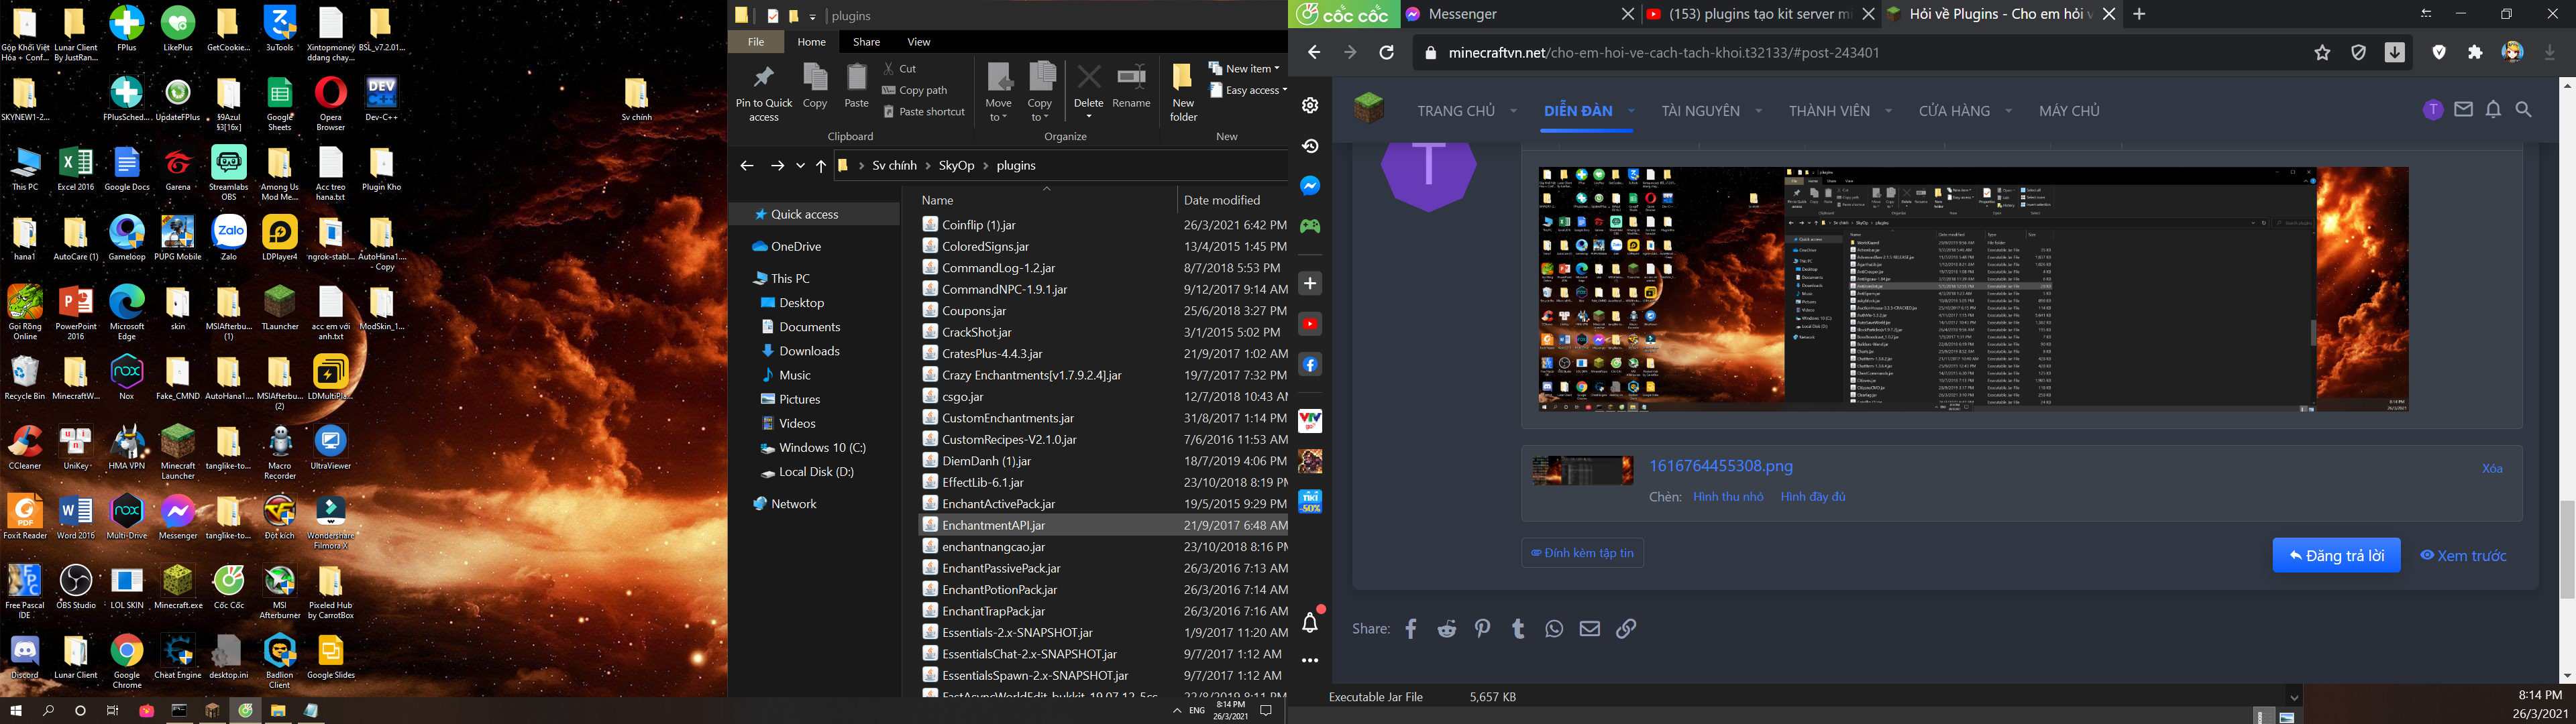Screen dimensions: 2576x724
Task: Open YouTube from the browser sidebar
Action: (1310, 324)
